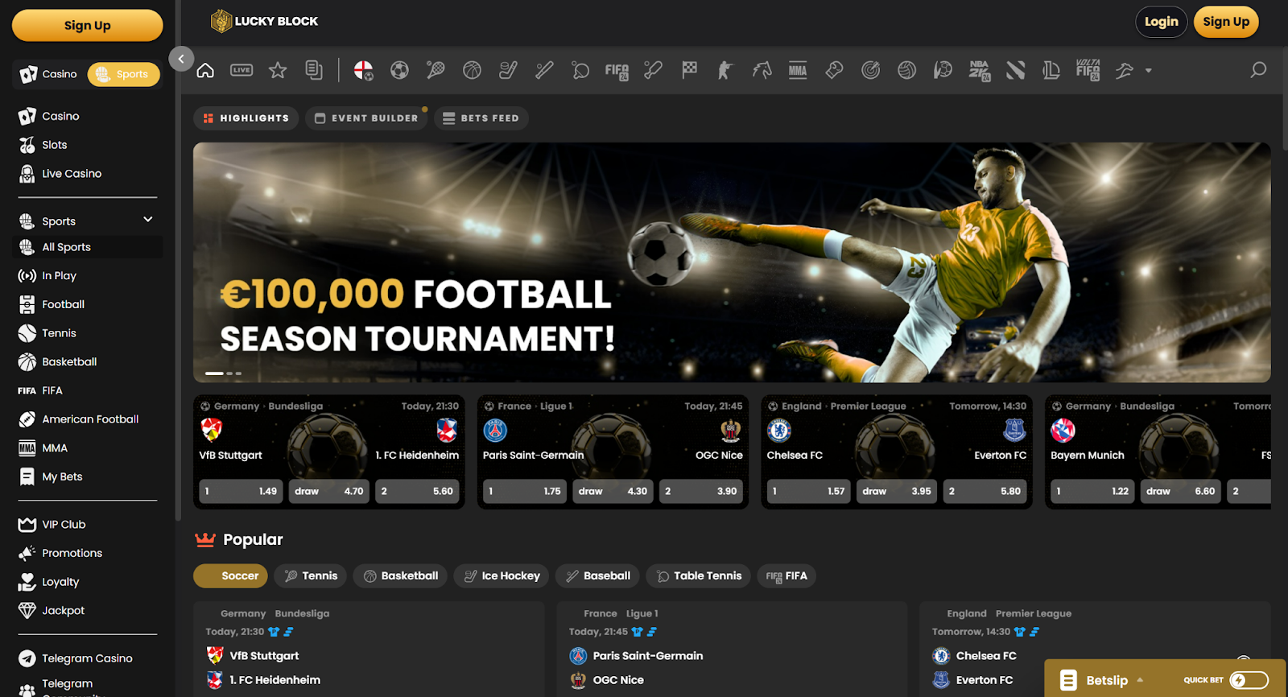Expand more sports with the dropdown arrow

[1149, 71]
